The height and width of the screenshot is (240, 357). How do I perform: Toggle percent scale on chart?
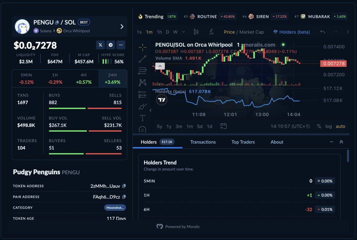pos(319,126)
